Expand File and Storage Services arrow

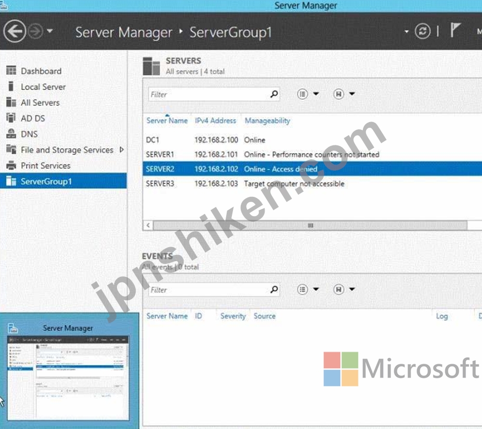pos(122,150)
